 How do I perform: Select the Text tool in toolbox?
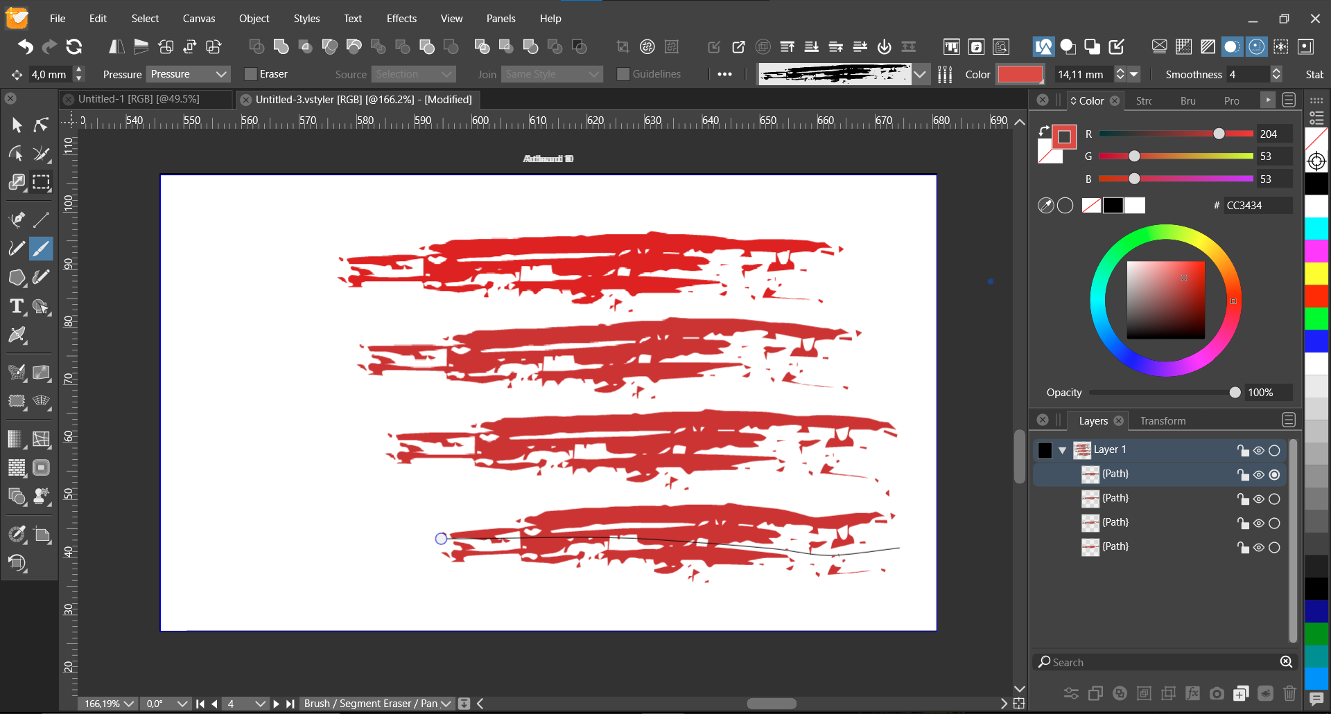coord(17,306)
